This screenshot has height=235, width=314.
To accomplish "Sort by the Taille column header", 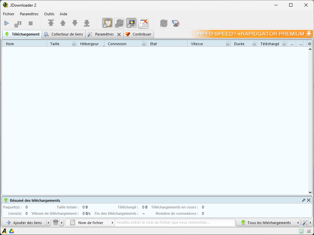I will pyautogui.click(x=59, y=44).
